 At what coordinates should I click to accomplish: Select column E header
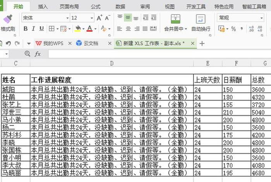point(208,64)
